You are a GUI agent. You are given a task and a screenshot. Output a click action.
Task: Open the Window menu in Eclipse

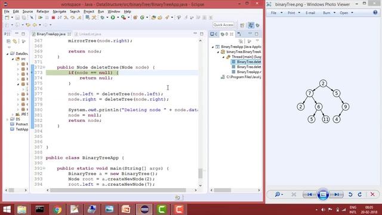pos(114,11)
